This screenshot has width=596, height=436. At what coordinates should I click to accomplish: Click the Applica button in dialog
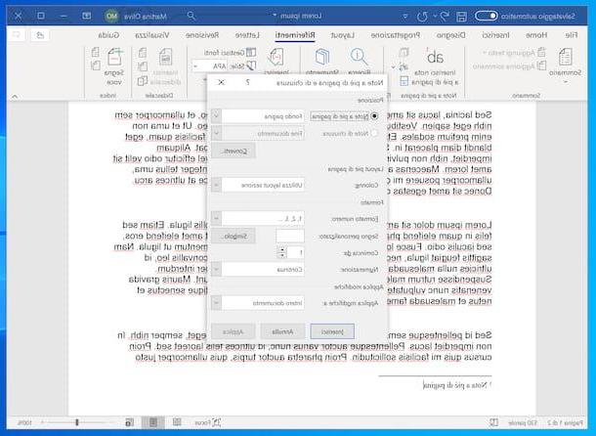coord(233,331)
